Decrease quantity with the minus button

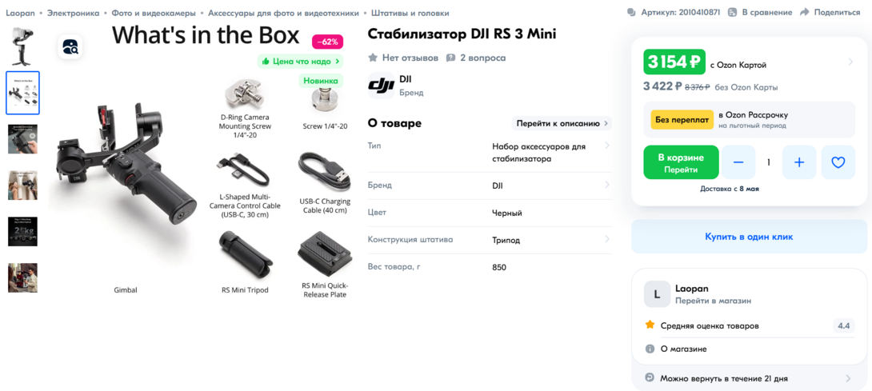coord(738,162)
